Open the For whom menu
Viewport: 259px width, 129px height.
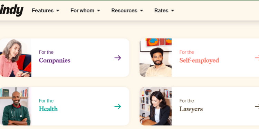pyautogui.click(x=85, y=11)
